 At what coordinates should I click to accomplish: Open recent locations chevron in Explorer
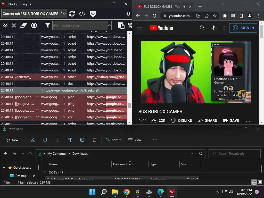pos(22,154)
